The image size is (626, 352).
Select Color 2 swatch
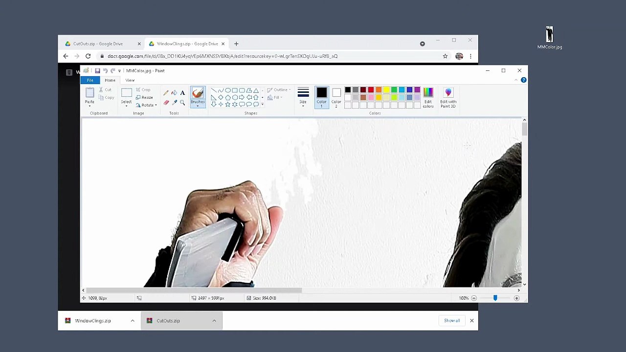tap(336, 97)
